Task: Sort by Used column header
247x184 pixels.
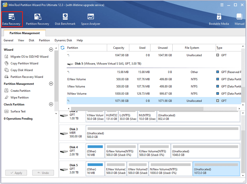Action: tap(140, 48)
